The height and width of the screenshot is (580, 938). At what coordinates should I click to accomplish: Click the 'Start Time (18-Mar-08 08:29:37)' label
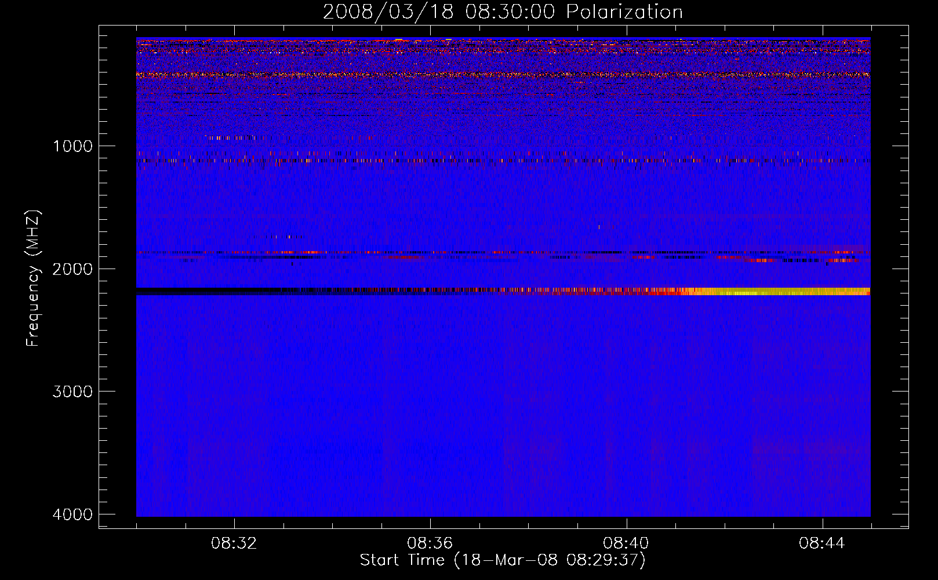pos(503,560)
